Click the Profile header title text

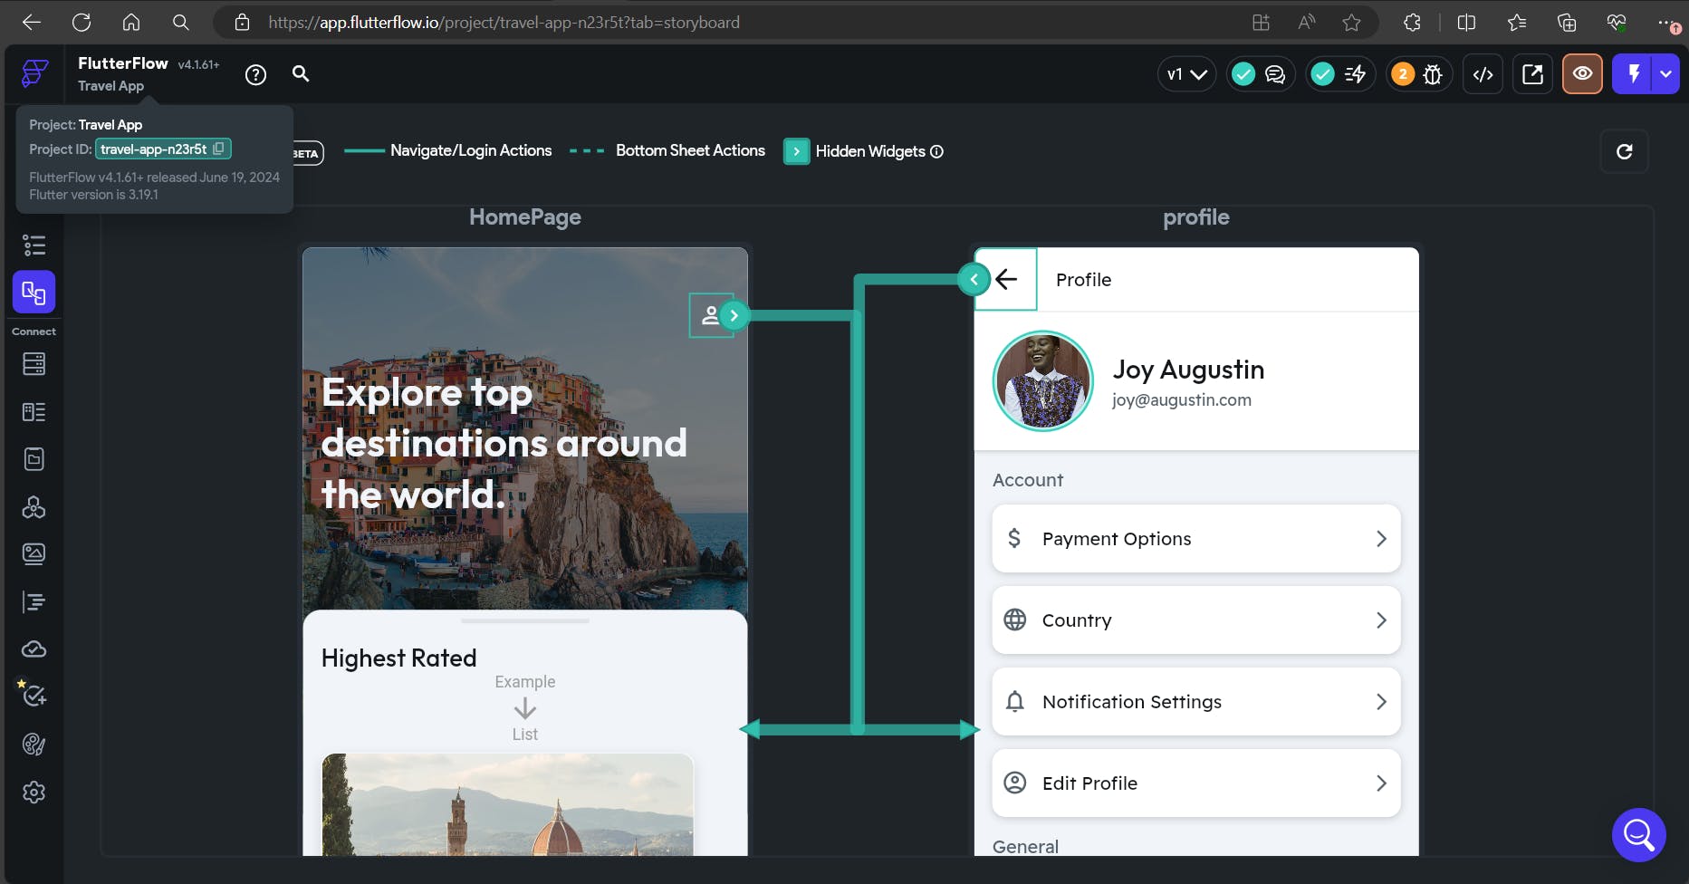click(x=1083, y=280)
